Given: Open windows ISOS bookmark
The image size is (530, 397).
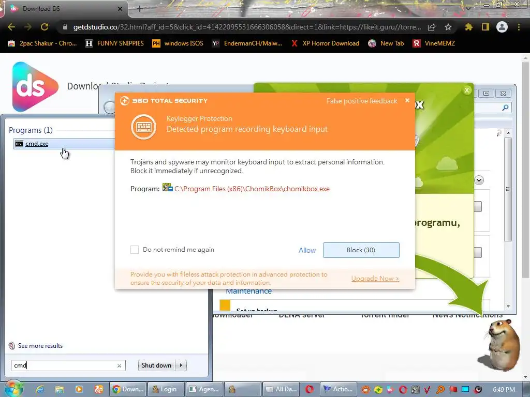Looking at the screenshot, I should (178, 43).
